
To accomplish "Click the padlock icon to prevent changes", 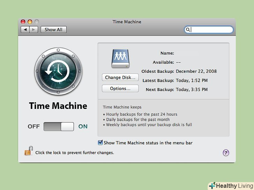I will pyautogui.click(x=29, y=151).
